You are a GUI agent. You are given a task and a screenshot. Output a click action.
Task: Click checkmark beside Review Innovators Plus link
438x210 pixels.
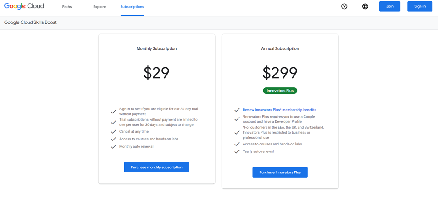(237, 110)
